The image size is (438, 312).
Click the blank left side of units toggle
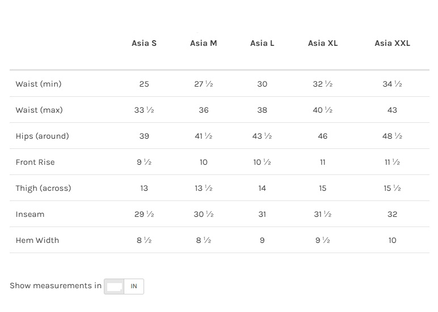click(114, 287)
